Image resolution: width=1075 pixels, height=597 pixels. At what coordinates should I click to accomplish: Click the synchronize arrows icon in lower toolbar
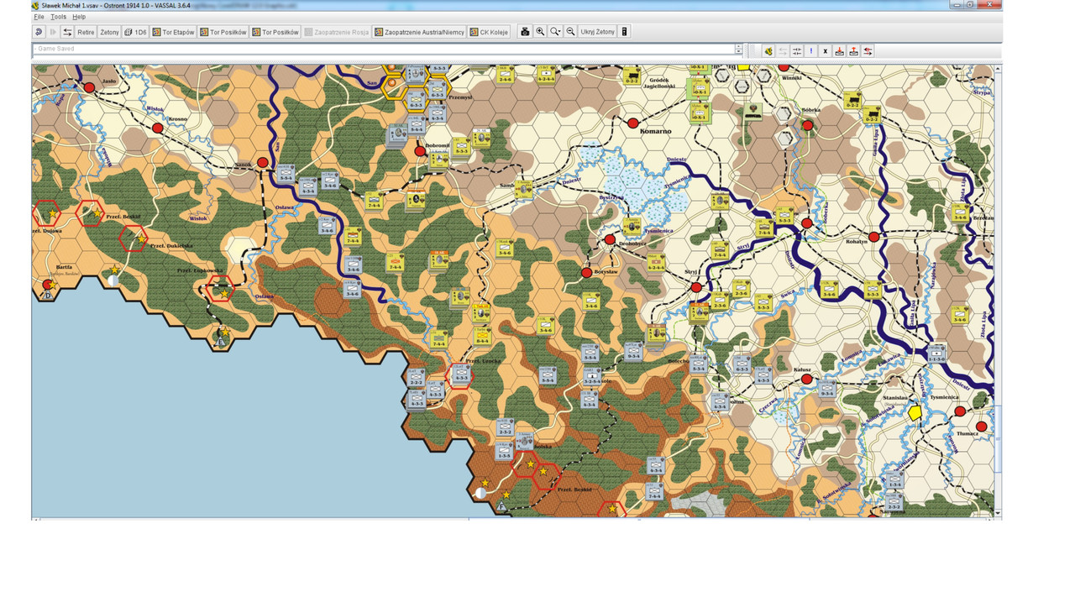point(797,51)
